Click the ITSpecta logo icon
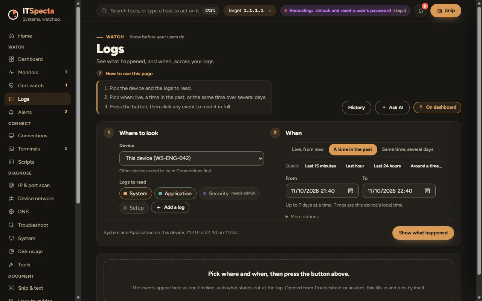Screen dimensions: 482x301 pyautogui.click(x=13, y=15)
